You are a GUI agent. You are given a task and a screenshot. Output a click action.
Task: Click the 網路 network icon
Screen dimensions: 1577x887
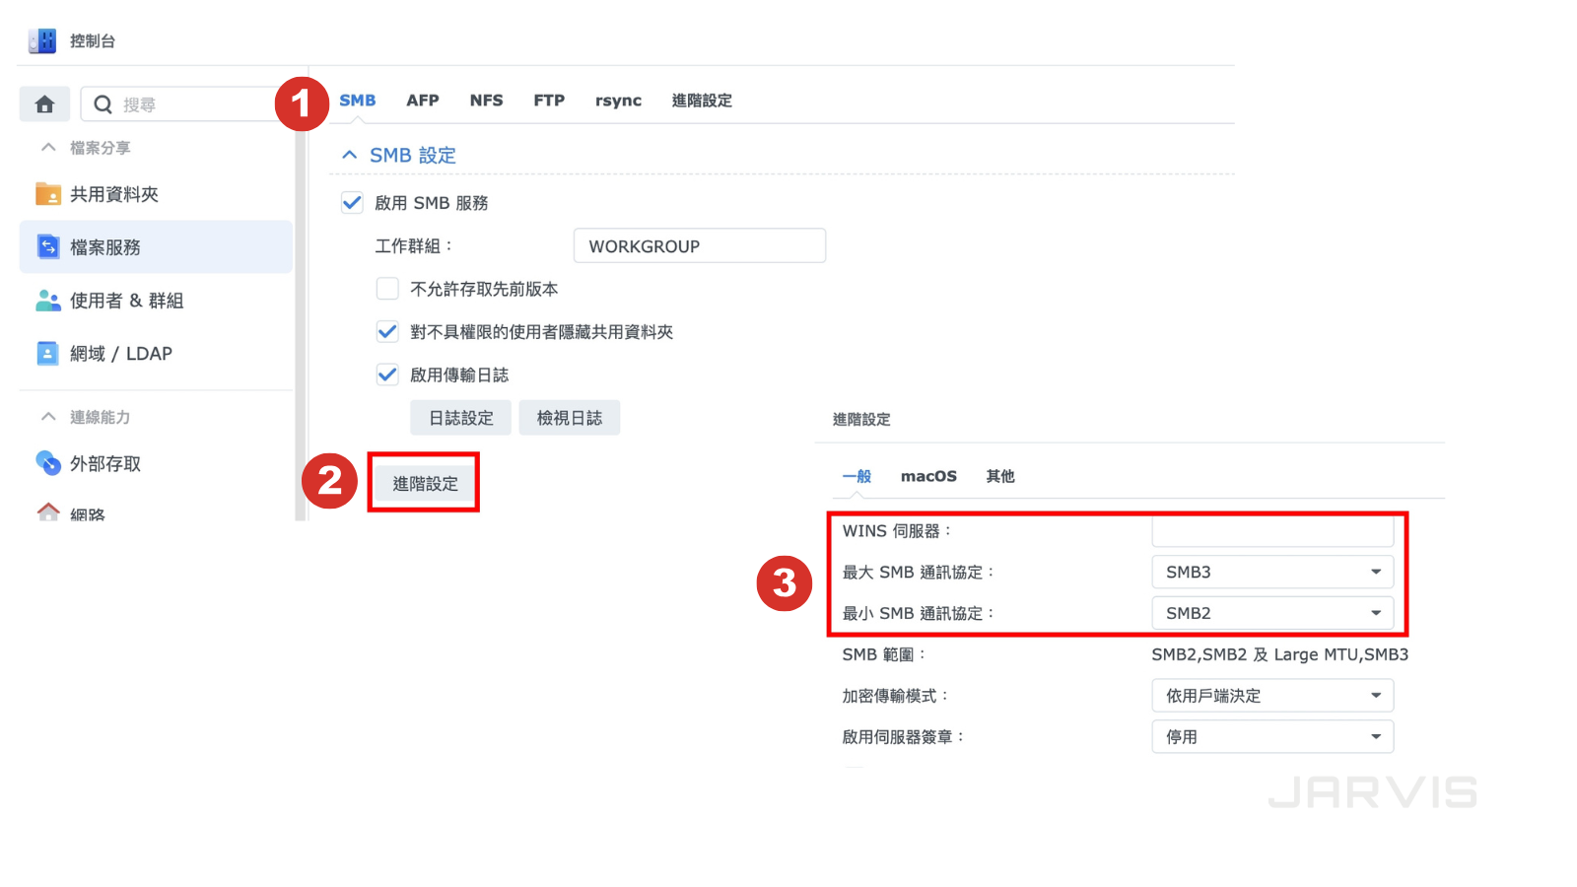47,512
